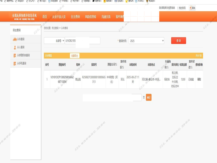Click the orange 确定 page confirm button

pos(149,98)
